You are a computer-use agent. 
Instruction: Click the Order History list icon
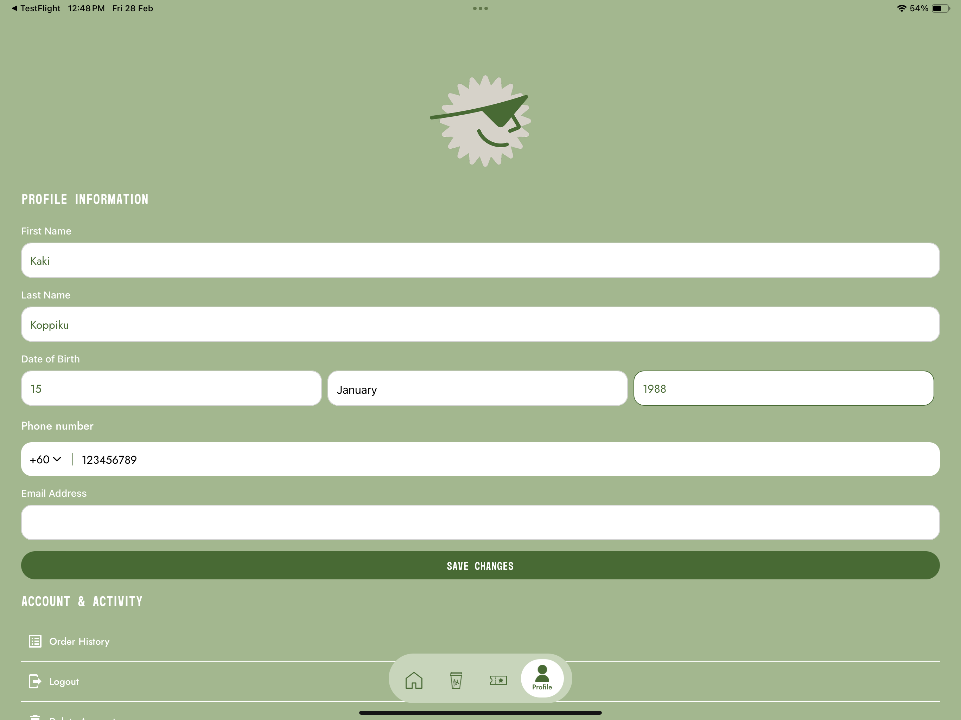tap(35, 641)
